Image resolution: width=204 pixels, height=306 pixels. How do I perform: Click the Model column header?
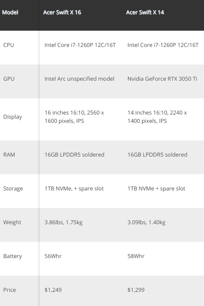pyautogui.click(x=10, y=12)
